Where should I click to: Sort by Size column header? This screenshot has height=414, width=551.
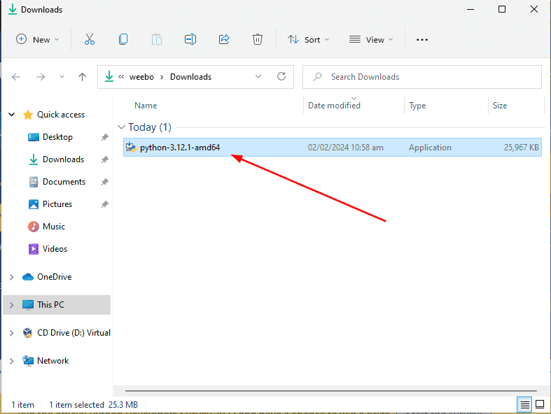click(x=500, y=106)
